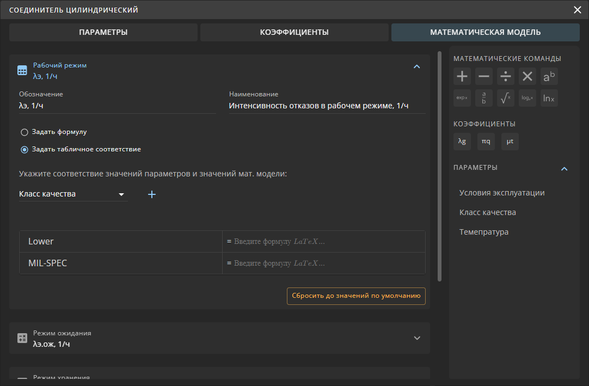589x386 pixels.
Task: Insert the Темепратура parameter
Action: coord(484,232)
